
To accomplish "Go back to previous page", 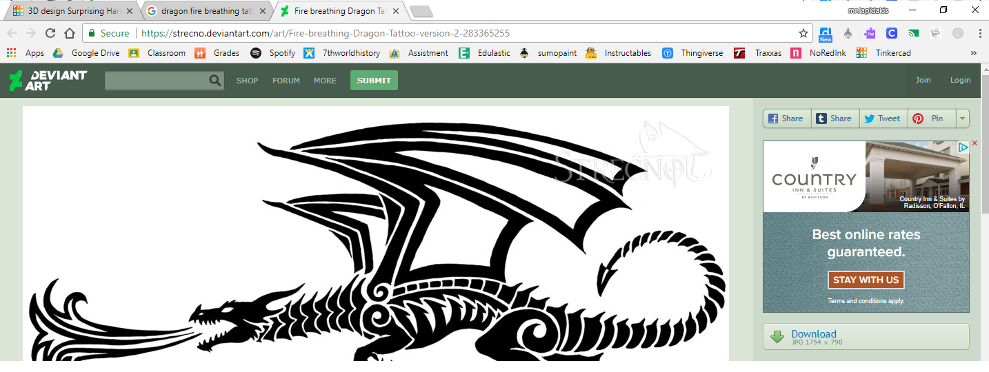I will click(x=12, y=33).
